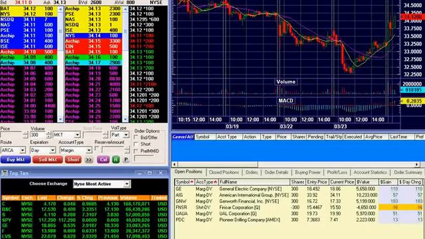Click the red Short button

point(73,159)
